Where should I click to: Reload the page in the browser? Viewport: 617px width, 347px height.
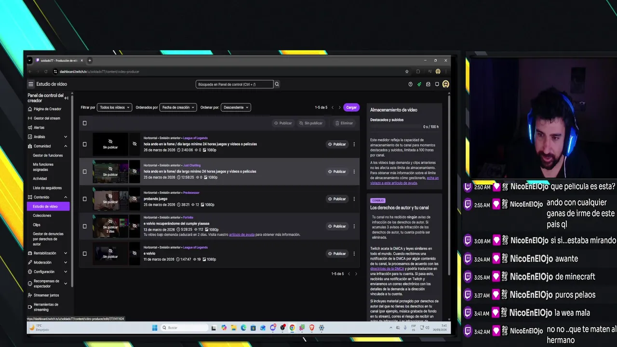click(x=46, y=71)
